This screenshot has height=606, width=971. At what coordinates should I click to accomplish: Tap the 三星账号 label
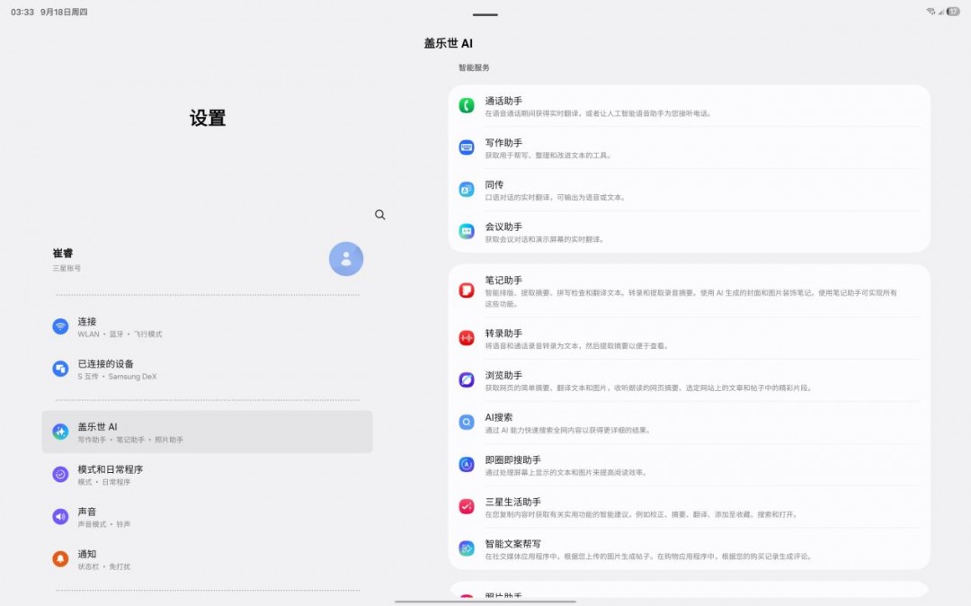click(67, 268)
